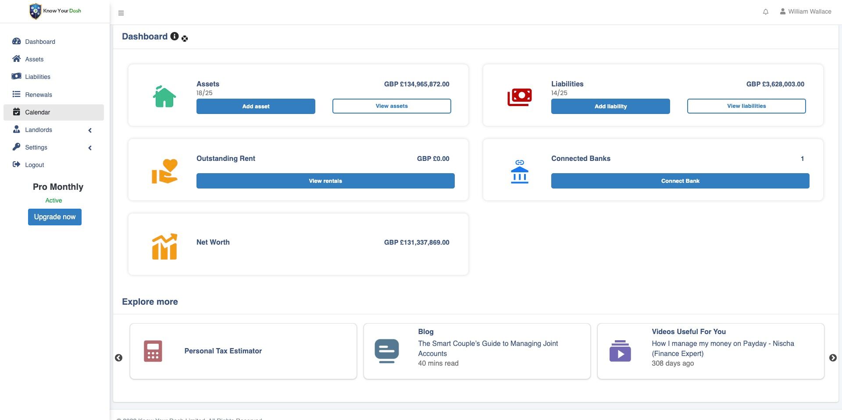Open the Smart Couple's Guide blog link
This screenshot has width=842, height=420.
[488, 349]
